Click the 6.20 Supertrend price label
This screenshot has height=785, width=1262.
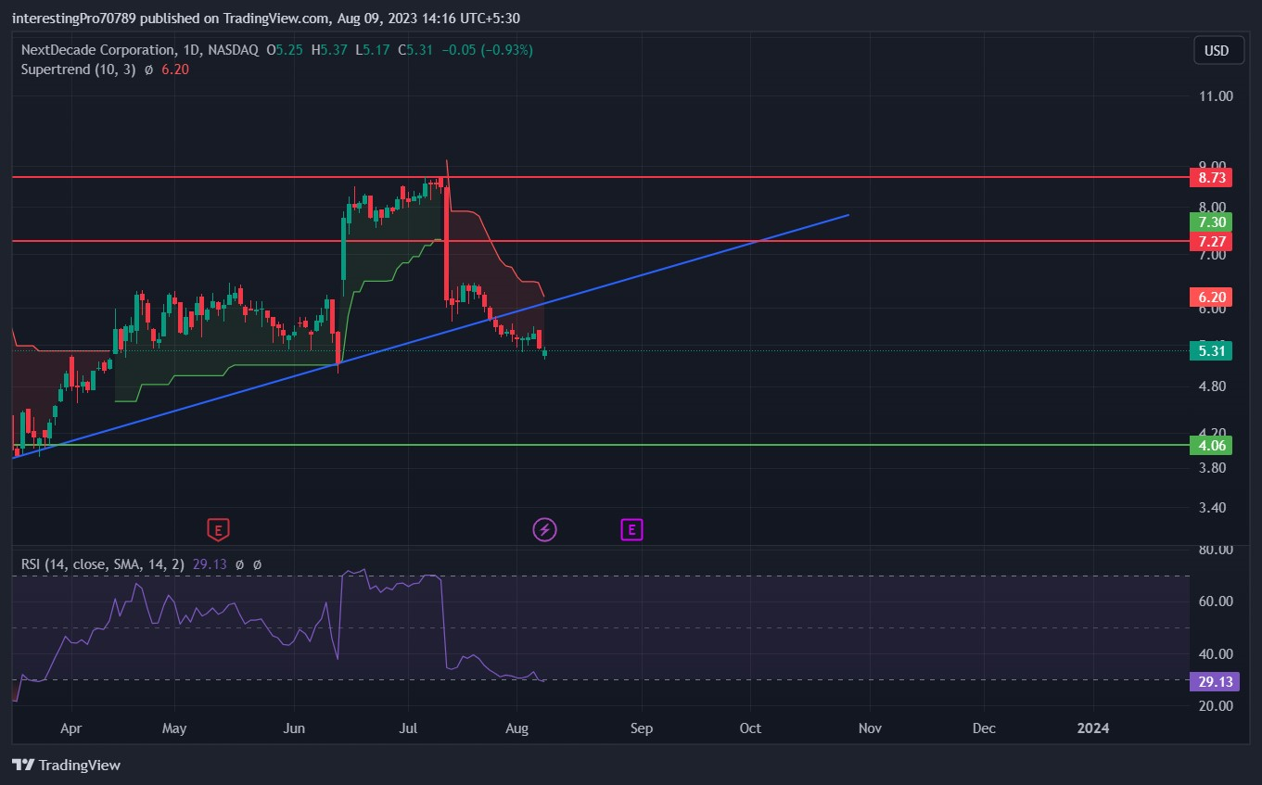[1213, 298]
